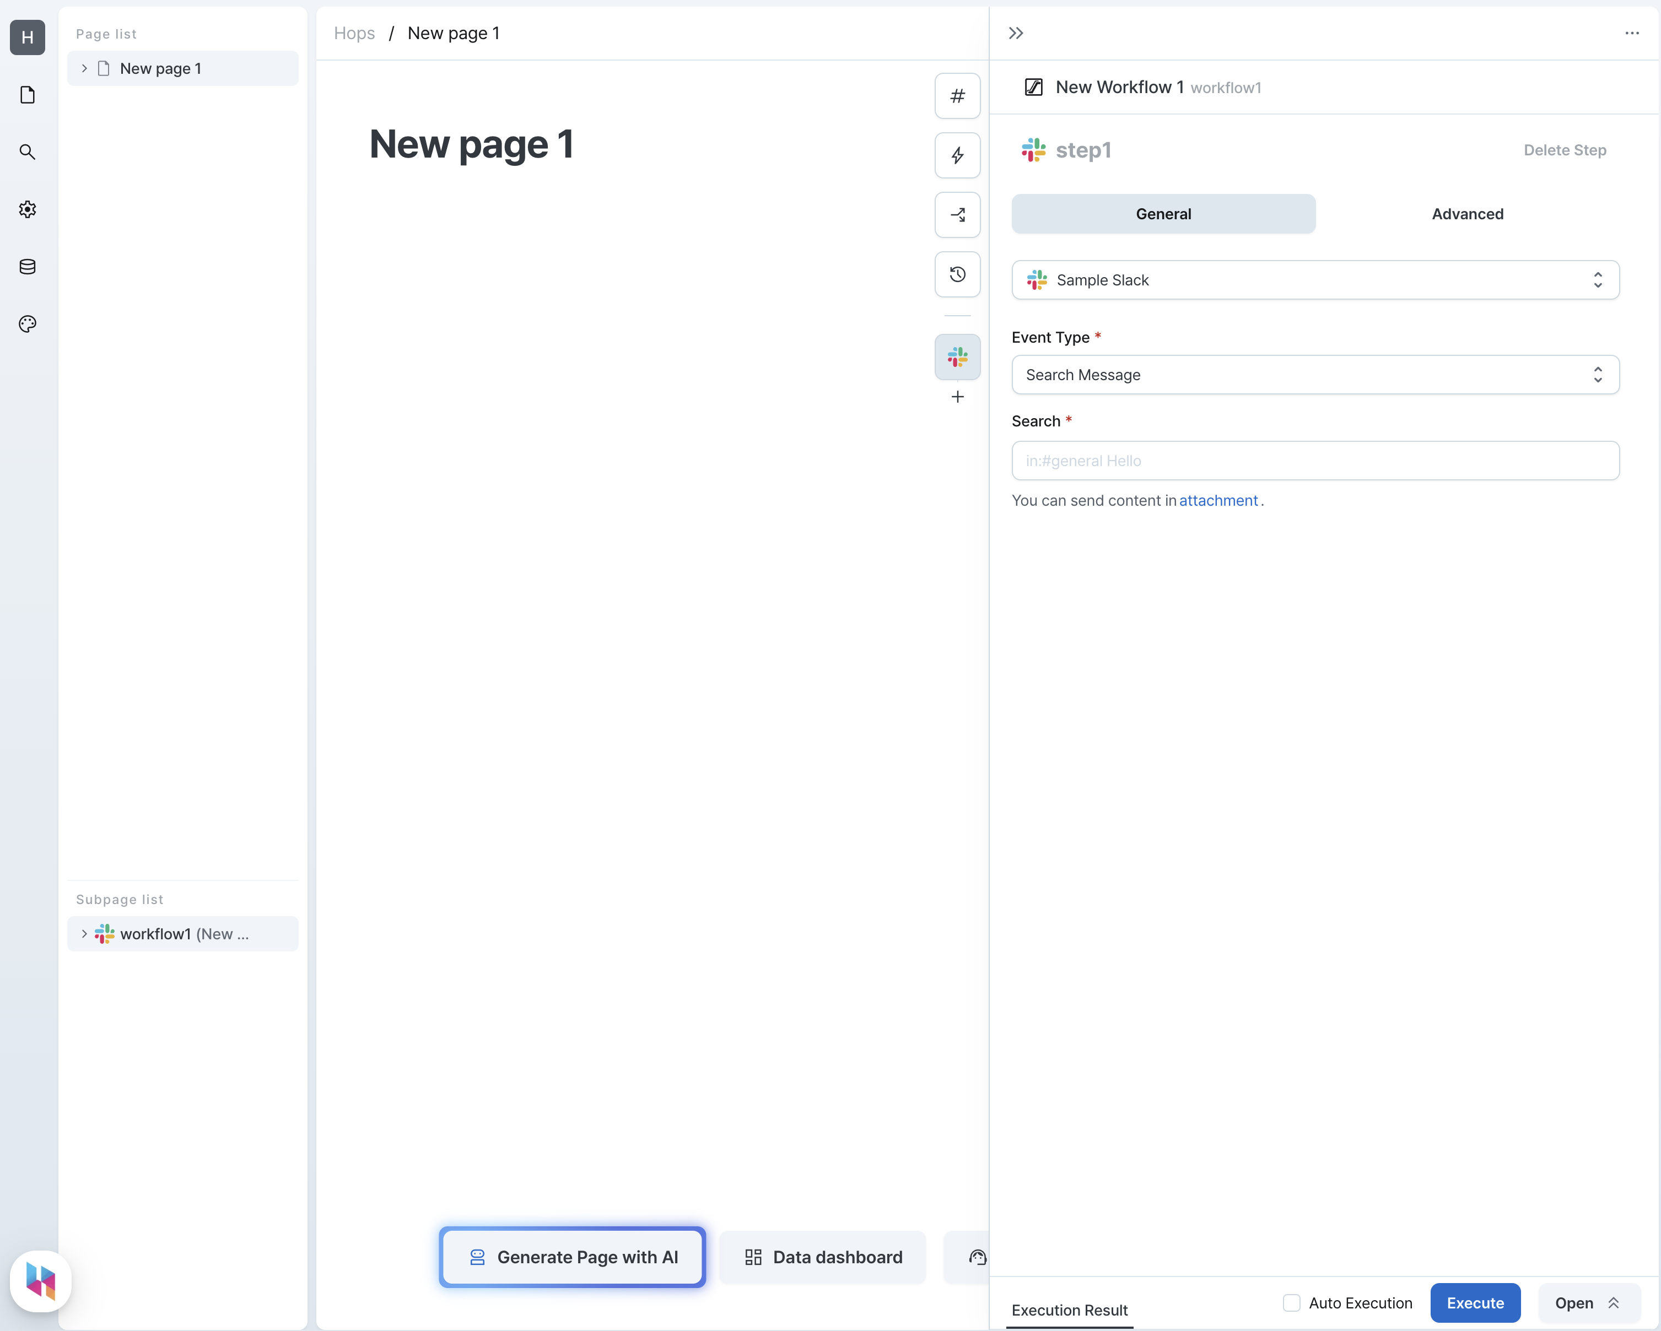Click the Slack logo next to step1

[1033, 150]
